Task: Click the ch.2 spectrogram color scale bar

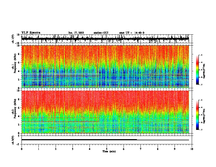Action: point(197,115)
